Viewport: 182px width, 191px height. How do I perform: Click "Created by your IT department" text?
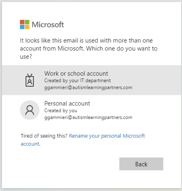click(77, 80)
